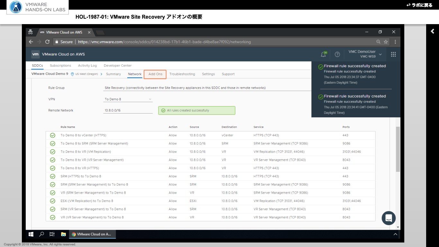Click the zoom magnifier icon in address bar
This screenshot has width=439, height=247.
[379, 42]
